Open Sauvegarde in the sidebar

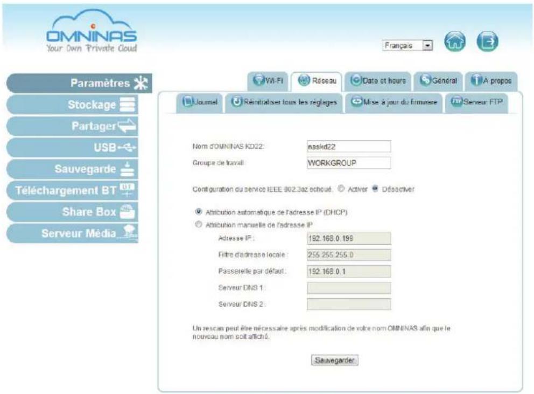(72, 169)
